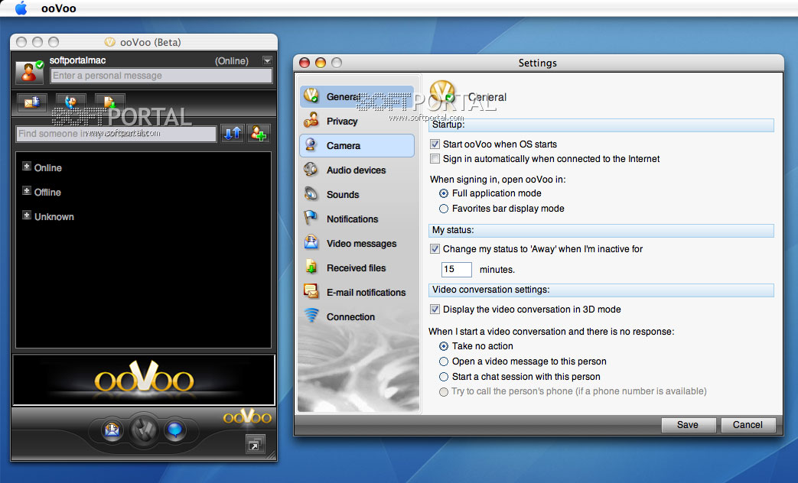
Task: Open the Notifications settings category
Action: point(357,219)
